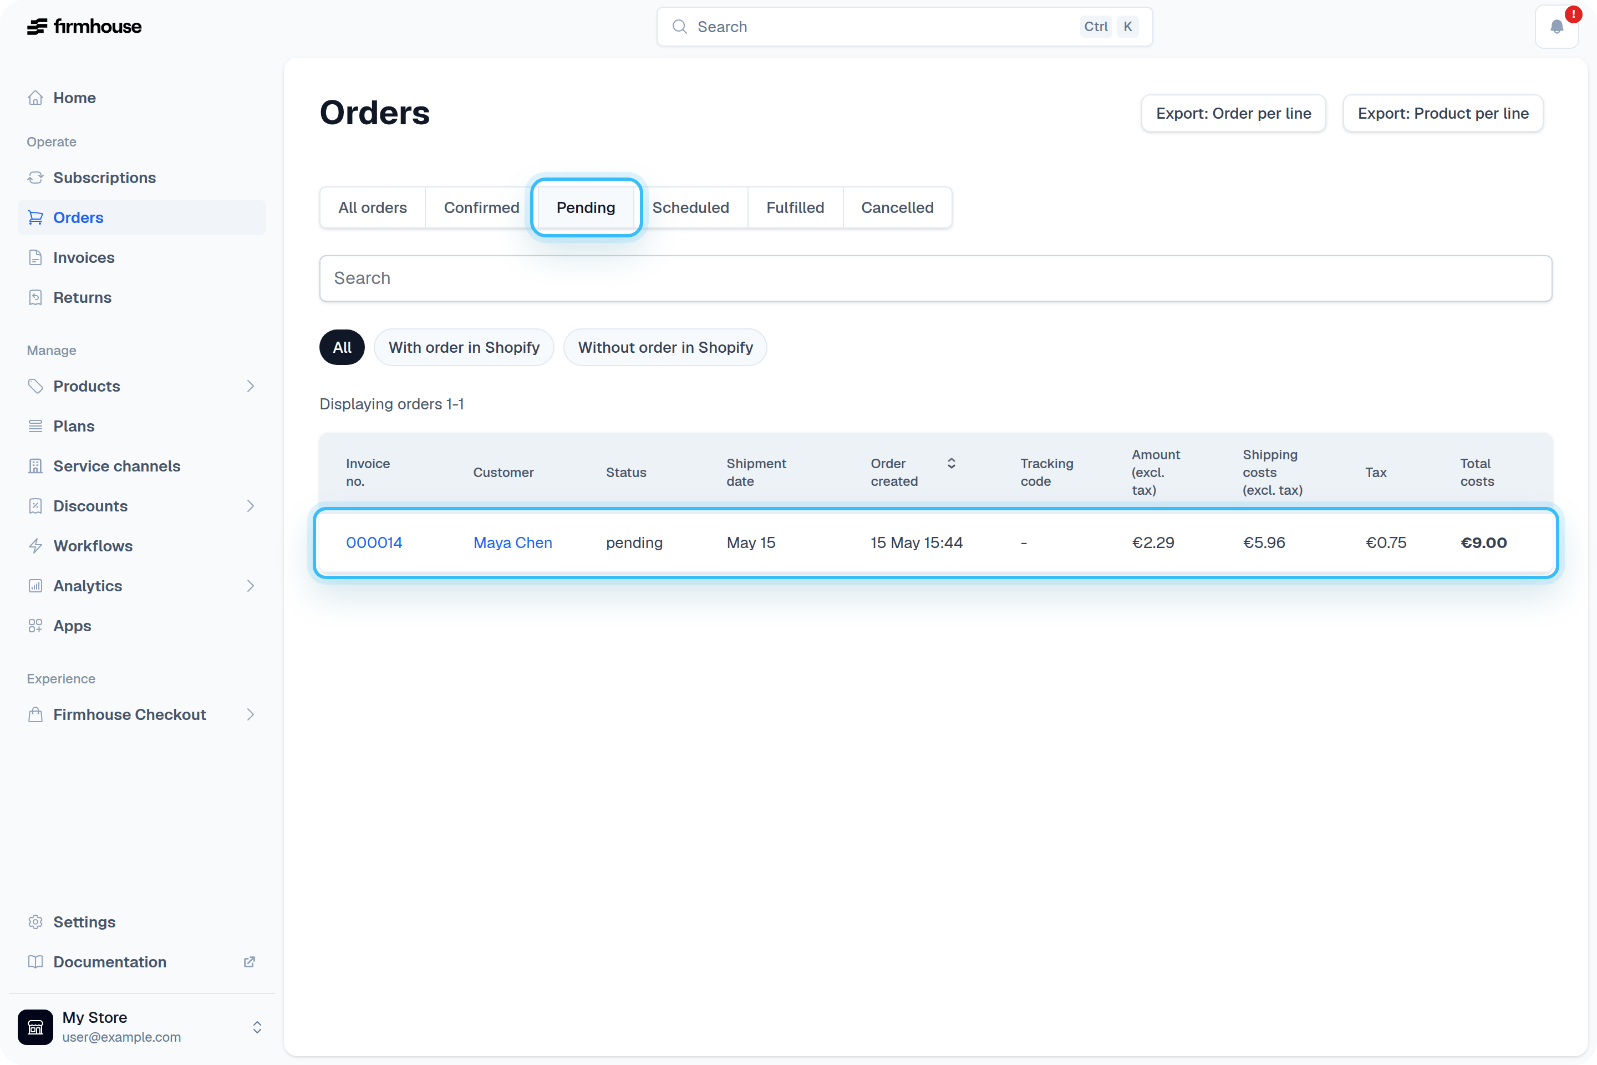
Task: Open Invoices in sidebar
Action: (142, 257)
